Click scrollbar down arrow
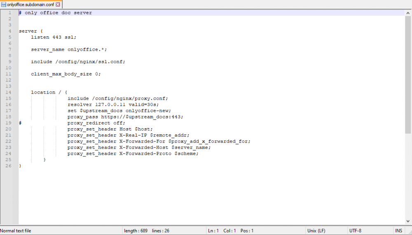The height and width of the screenshot is (235, 412). 408,221
